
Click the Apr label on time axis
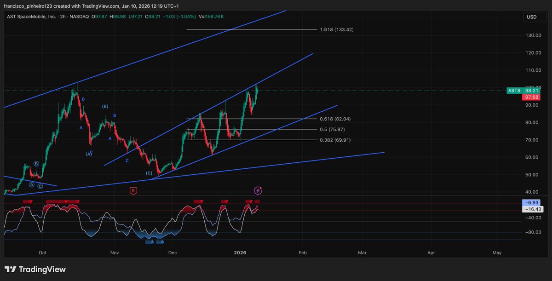[431, 252]
